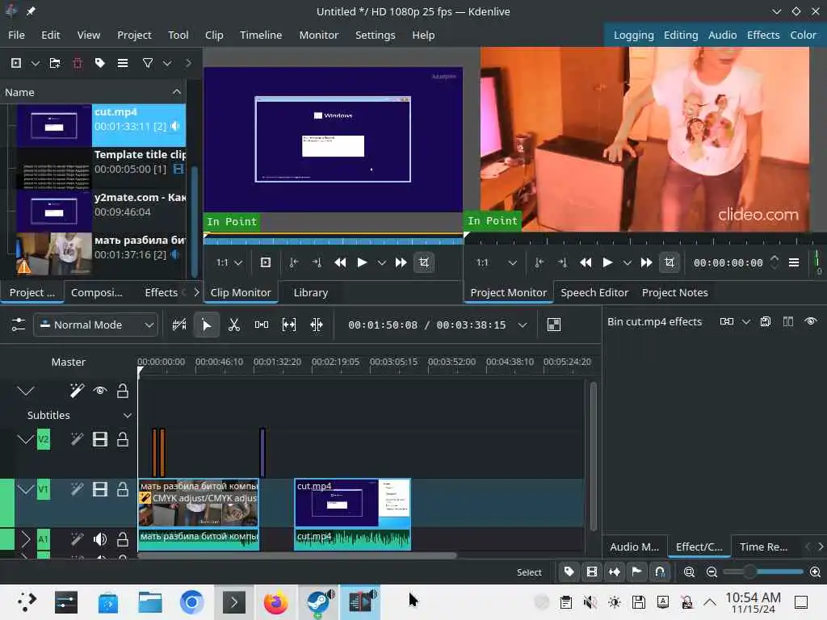This screenshot has height=620, width=827.
Task: Toggle bin effects eye in effects panel
Action: [811, 321]
